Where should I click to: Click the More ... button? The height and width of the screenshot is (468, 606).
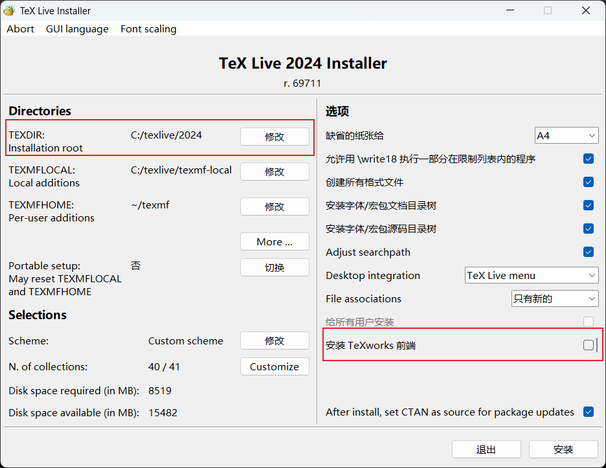pos(275,241)
